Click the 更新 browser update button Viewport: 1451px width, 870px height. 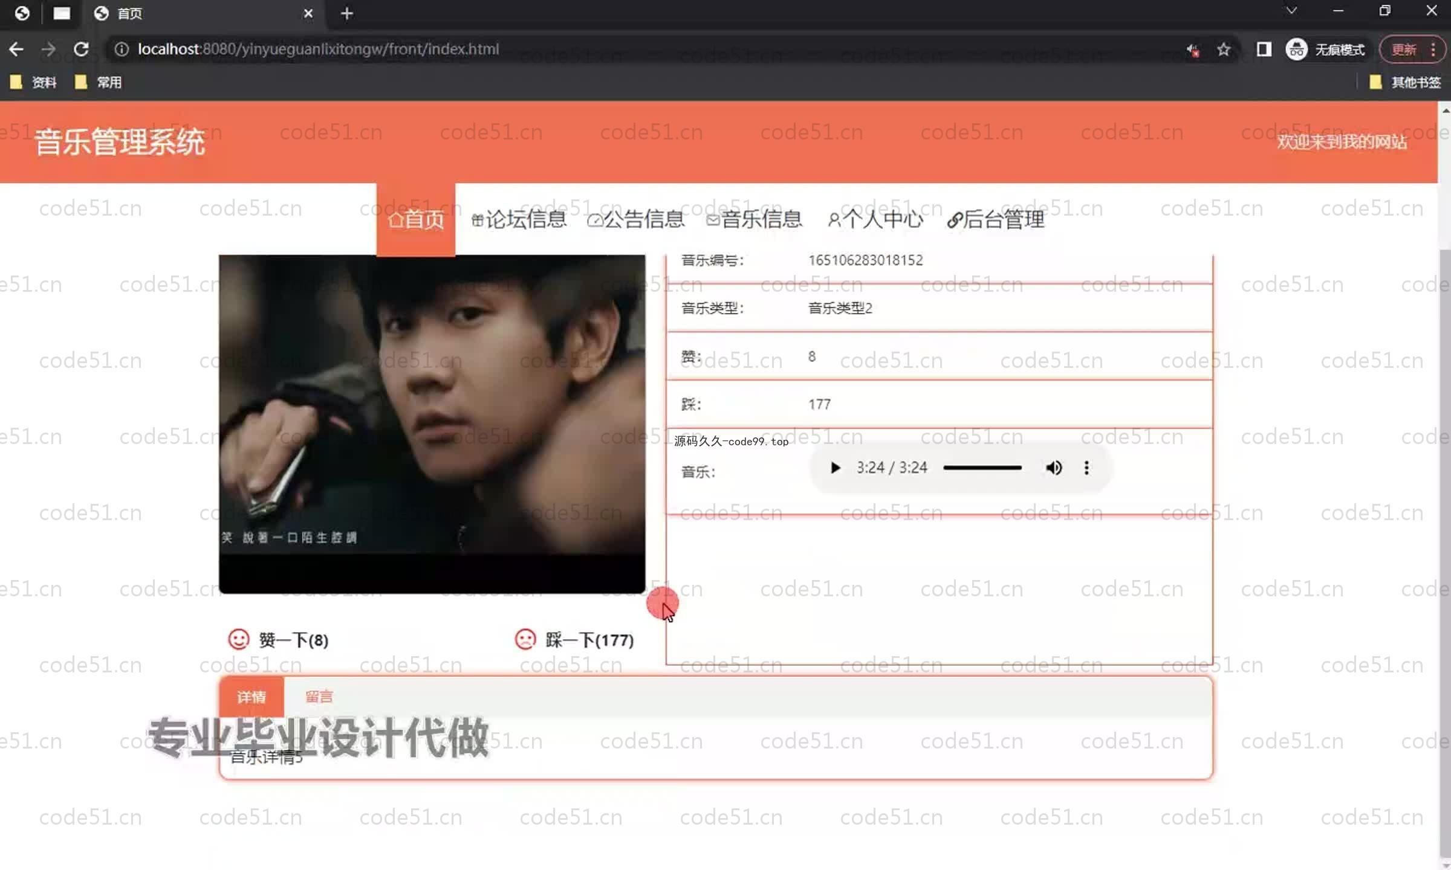click(1404, 49)
